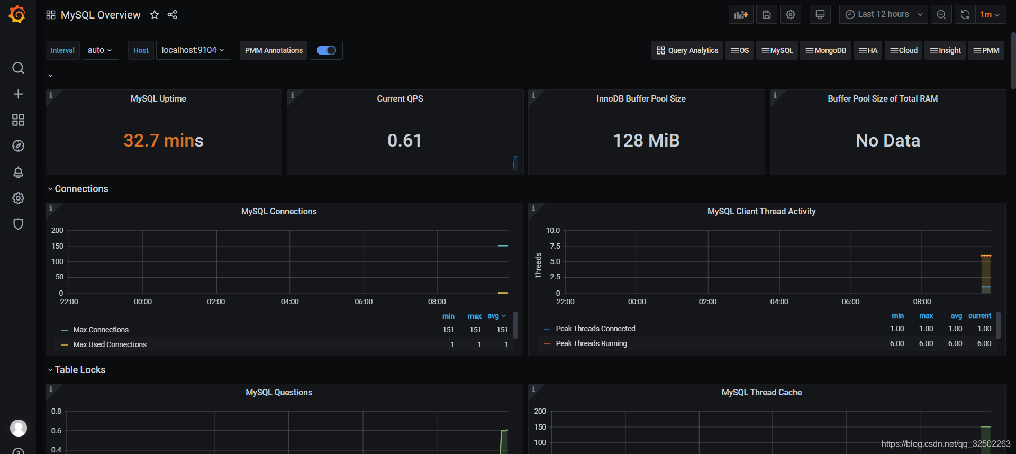
Task: Open the dashboards grid icon beside the title
Action: [x=51, y=15]
